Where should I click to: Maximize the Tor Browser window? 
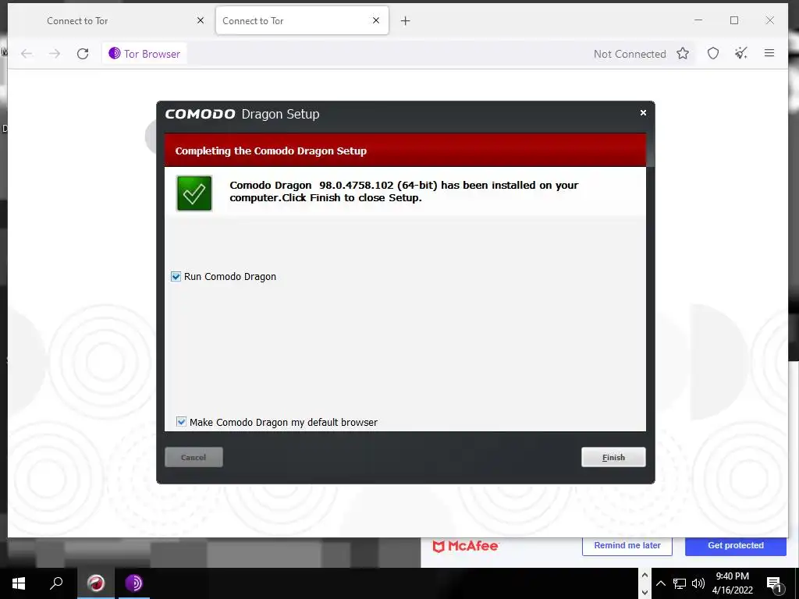(x=733, y=20)
